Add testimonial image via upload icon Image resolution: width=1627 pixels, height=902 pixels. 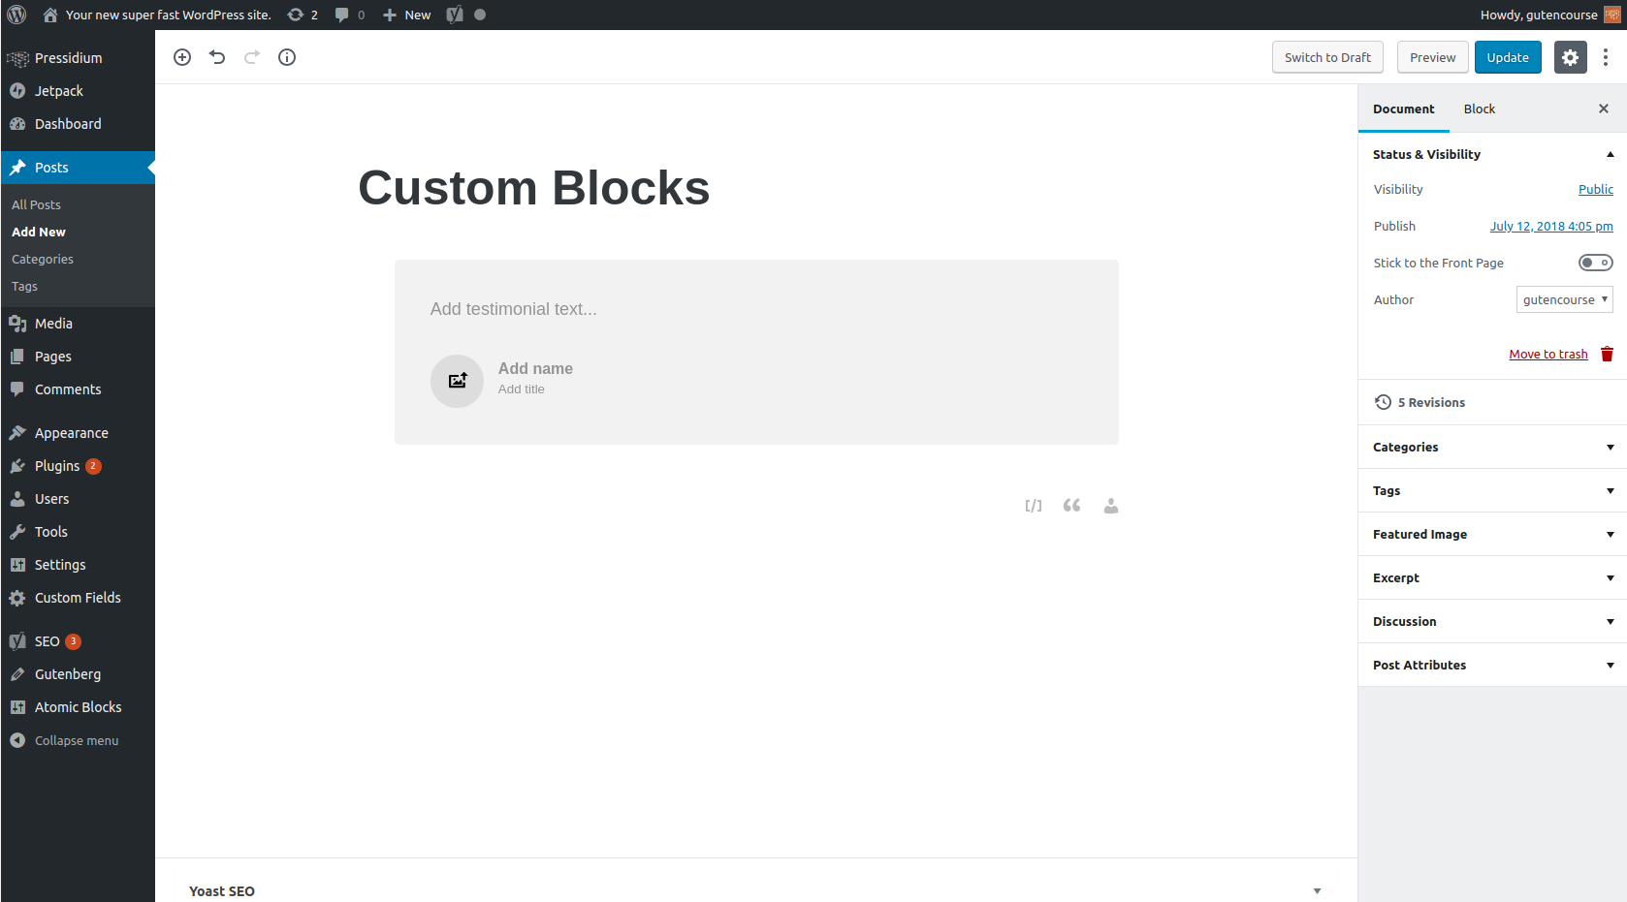tap(457, 381)
